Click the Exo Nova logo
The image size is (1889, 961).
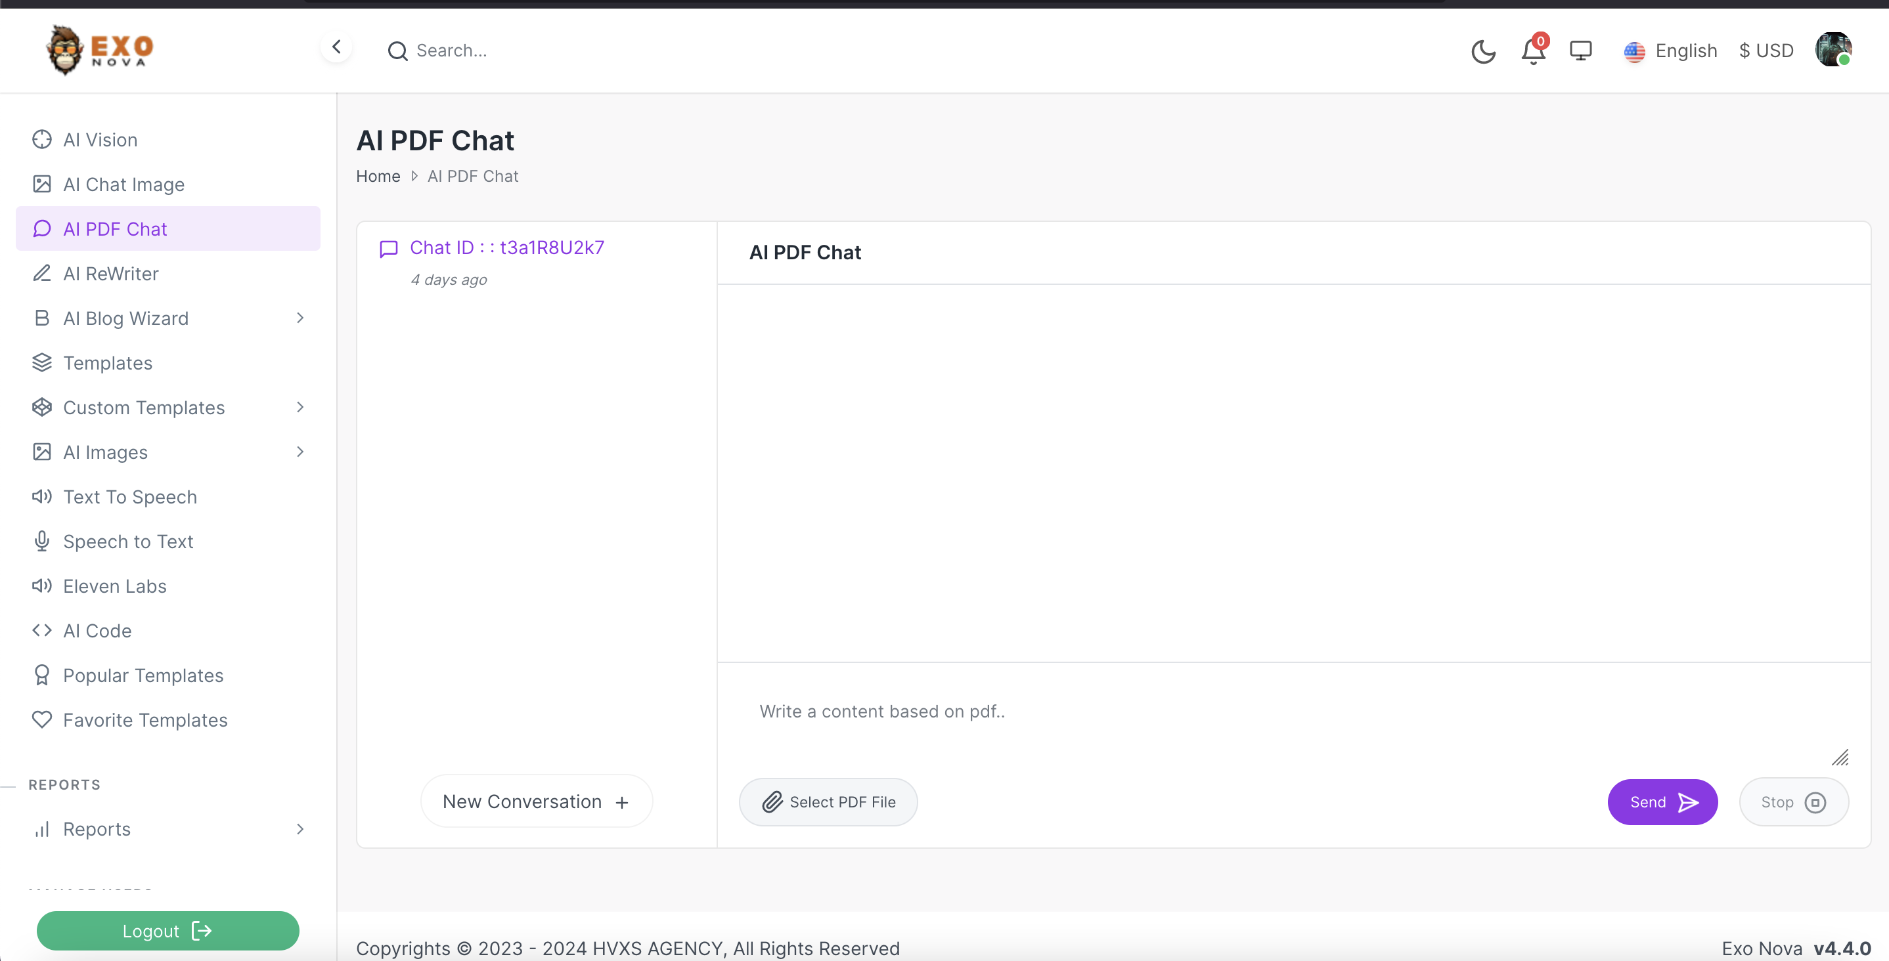[100, 50]
